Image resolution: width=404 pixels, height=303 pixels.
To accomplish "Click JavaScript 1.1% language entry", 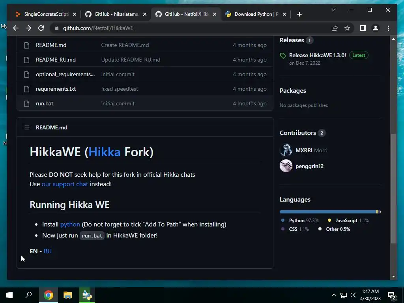I will [348, 221].
